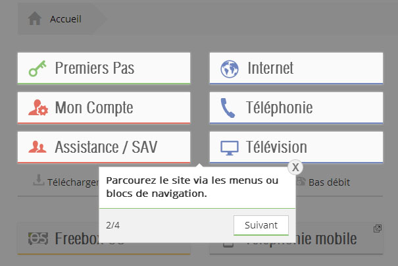Click the Mon Compte user-gear icon
The width and height of the screenshot is (398, 266).
click(38, 107)
